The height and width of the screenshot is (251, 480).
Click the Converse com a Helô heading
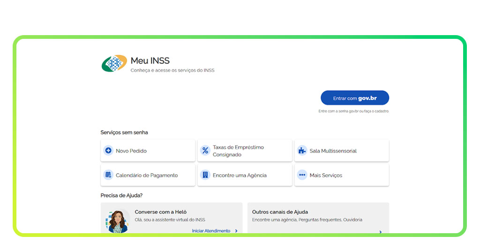coord(161,212)
